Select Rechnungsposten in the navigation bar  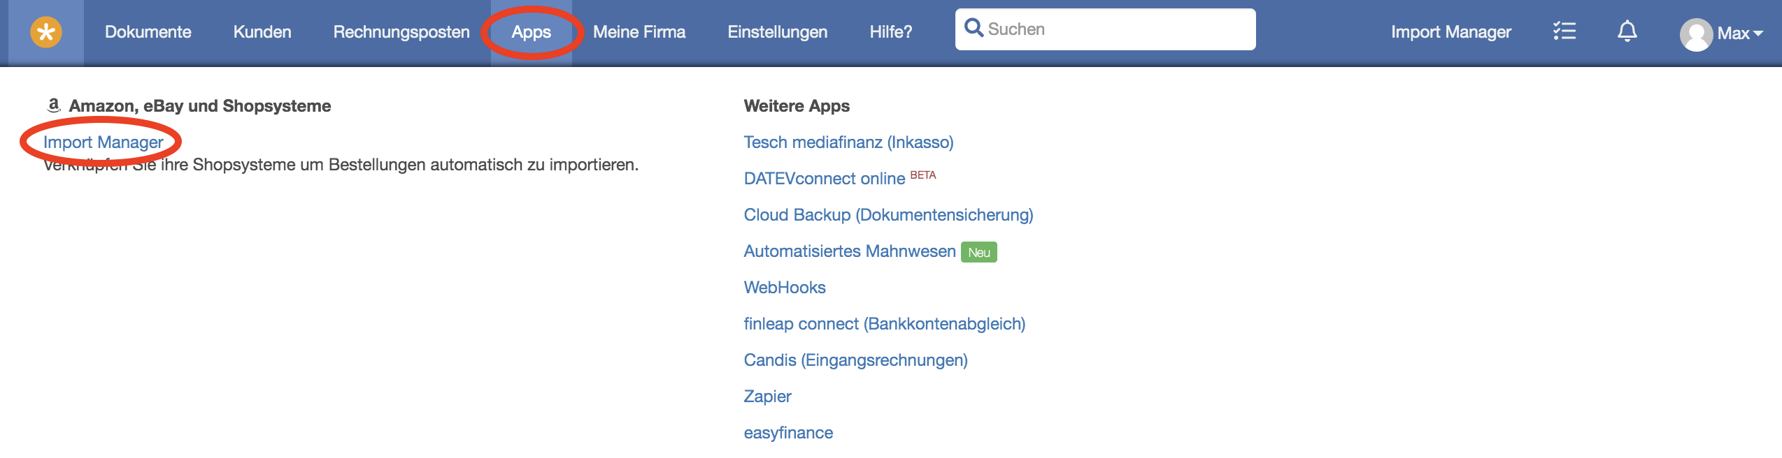(x=401, y=32)
